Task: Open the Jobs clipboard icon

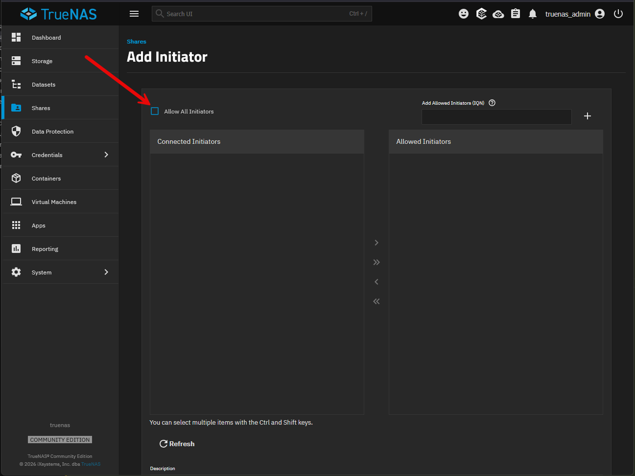Action: click(516, 14)
